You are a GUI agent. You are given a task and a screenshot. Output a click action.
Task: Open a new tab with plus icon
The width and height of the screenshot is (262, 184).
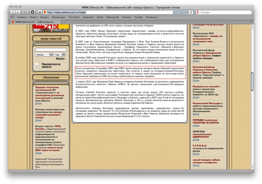(x=251, y=22)
